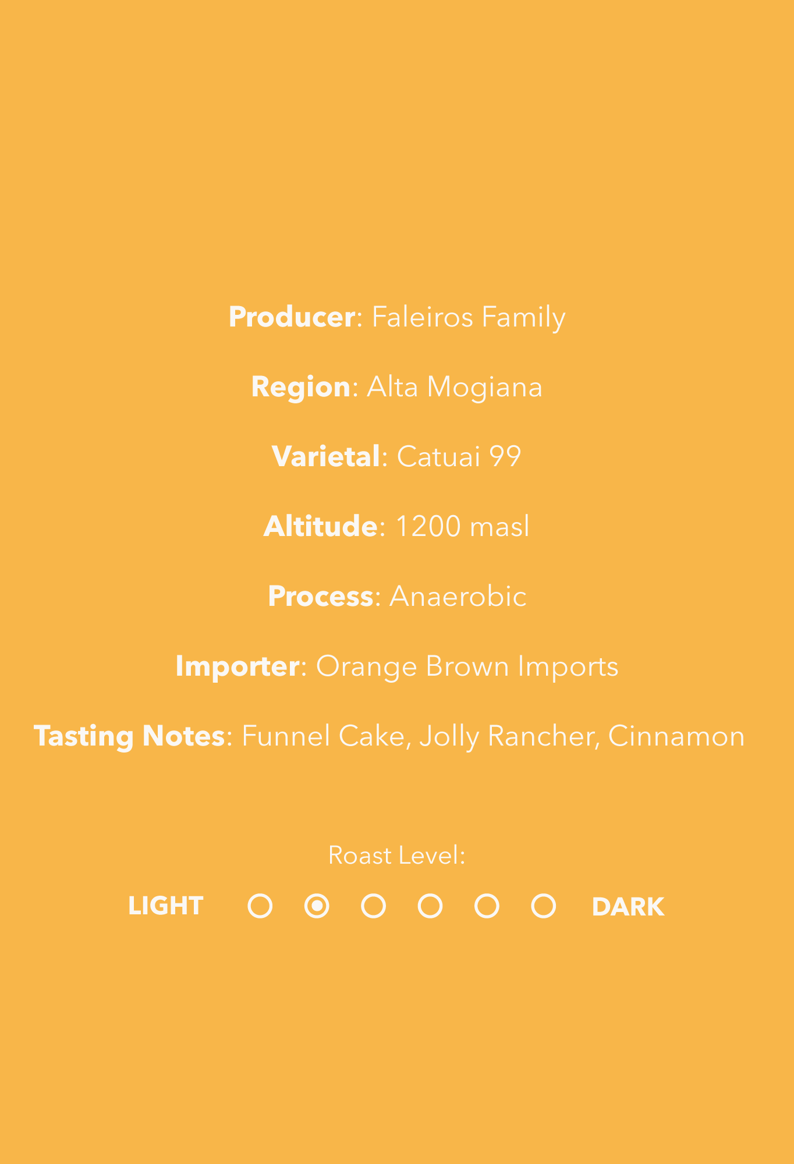Click the Catuai 99 text
This screenshot has width=794, height=1164.
point(458,456)
